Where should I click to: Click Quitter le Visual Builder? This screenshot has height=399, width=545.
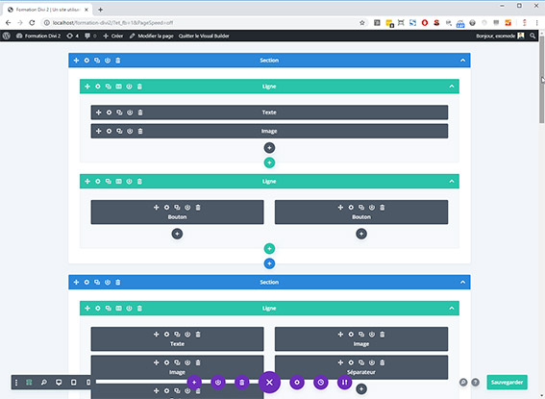204,36
